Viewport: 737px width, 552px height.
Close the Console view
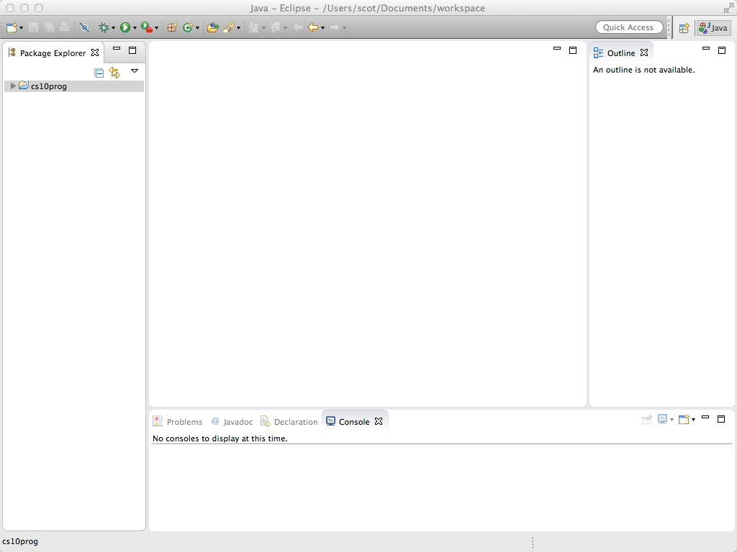pos(379,421)
